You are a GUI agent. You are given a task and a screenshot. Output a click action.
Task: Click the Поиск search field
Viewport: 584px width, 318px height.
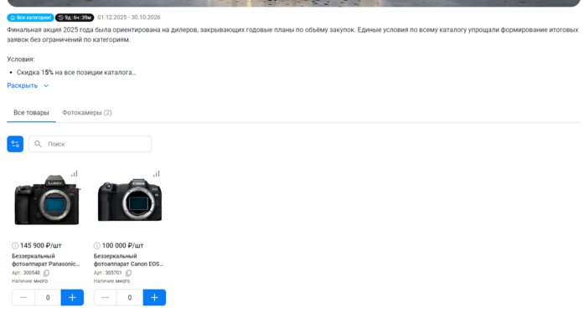click(90, 144)
